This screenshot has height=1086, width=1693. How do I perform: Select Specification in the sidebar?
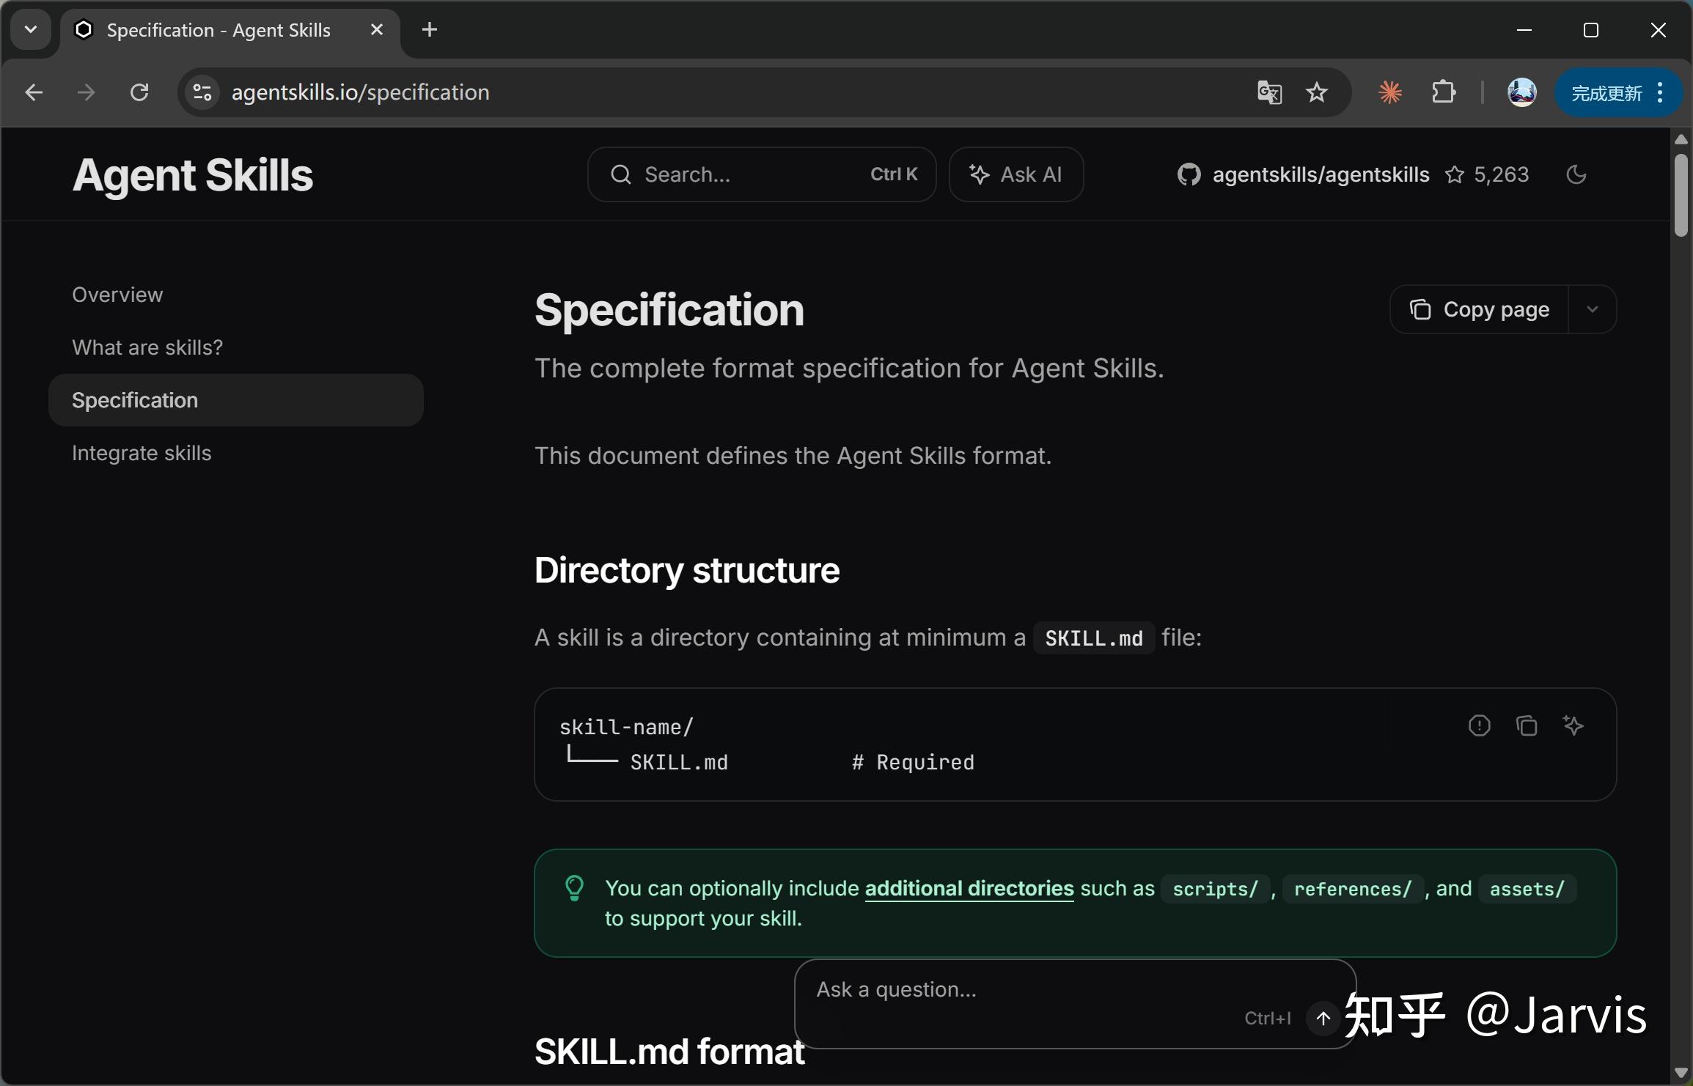[236, 400]
